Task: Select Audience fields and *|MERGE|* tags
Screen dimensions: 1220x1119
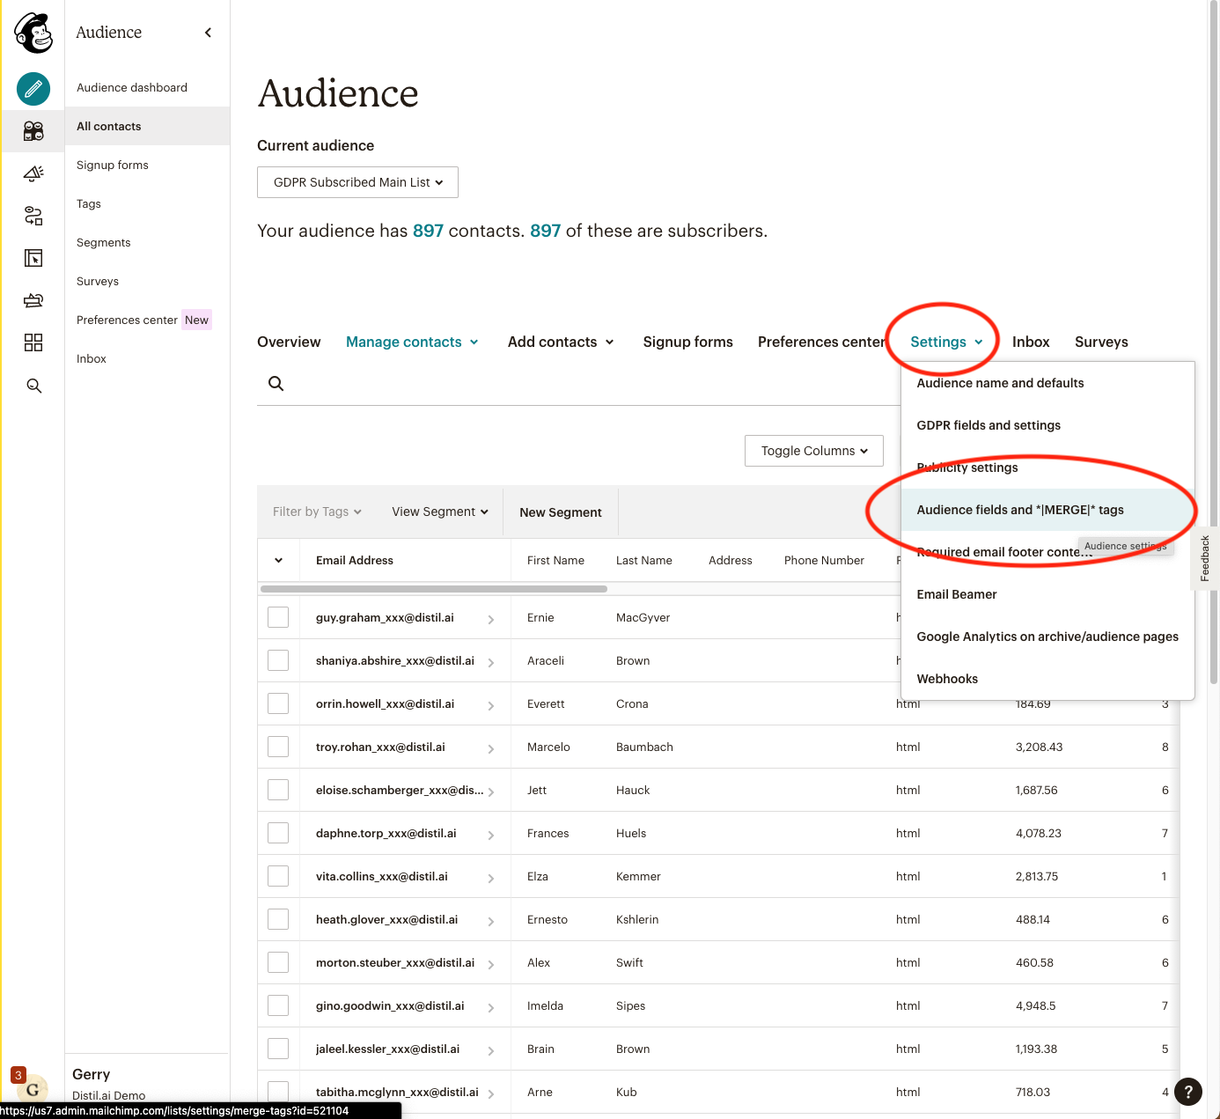Action: click(x=1047, y=510)
